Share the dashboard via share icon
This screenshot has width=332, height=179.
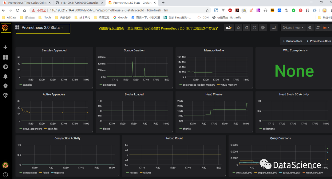247,28
